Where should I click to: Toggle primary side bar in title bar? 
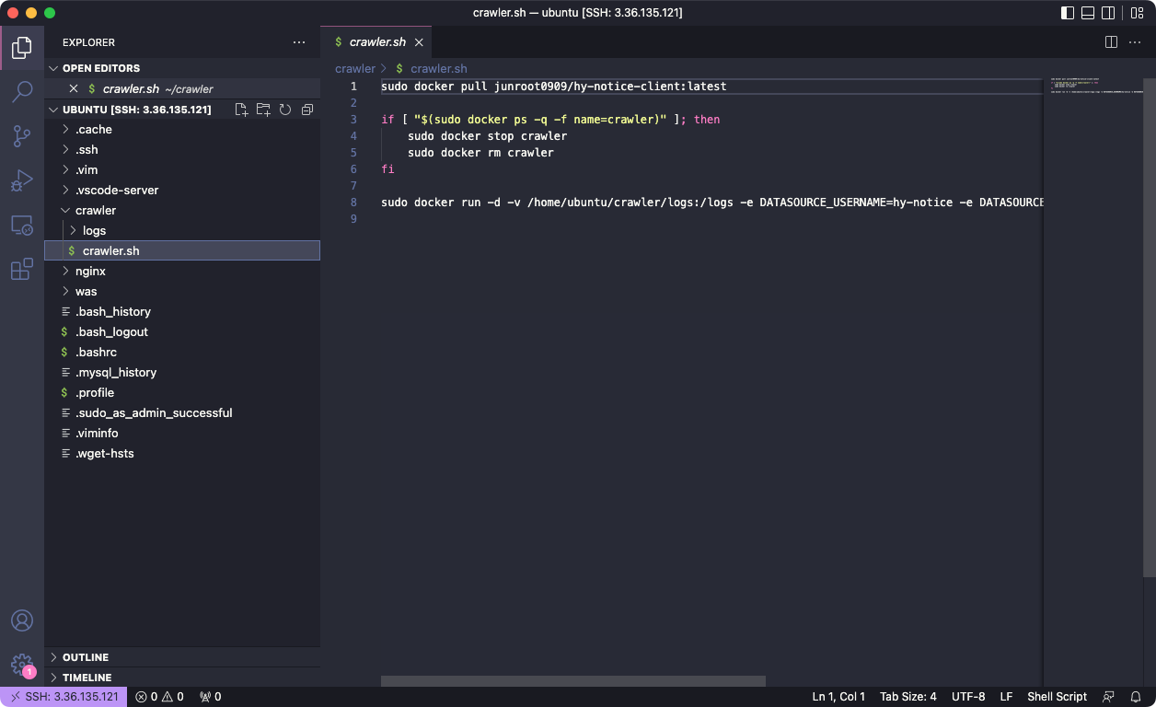point(1068,13)
